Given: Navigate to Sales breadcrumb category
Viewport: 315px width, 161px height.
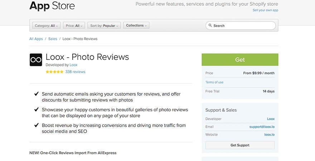Looking at the screenshot, I should coord(53,39).
